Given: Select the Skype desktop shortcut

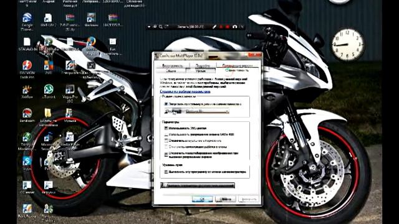Looking at the screenshot, I should point(27,164).
